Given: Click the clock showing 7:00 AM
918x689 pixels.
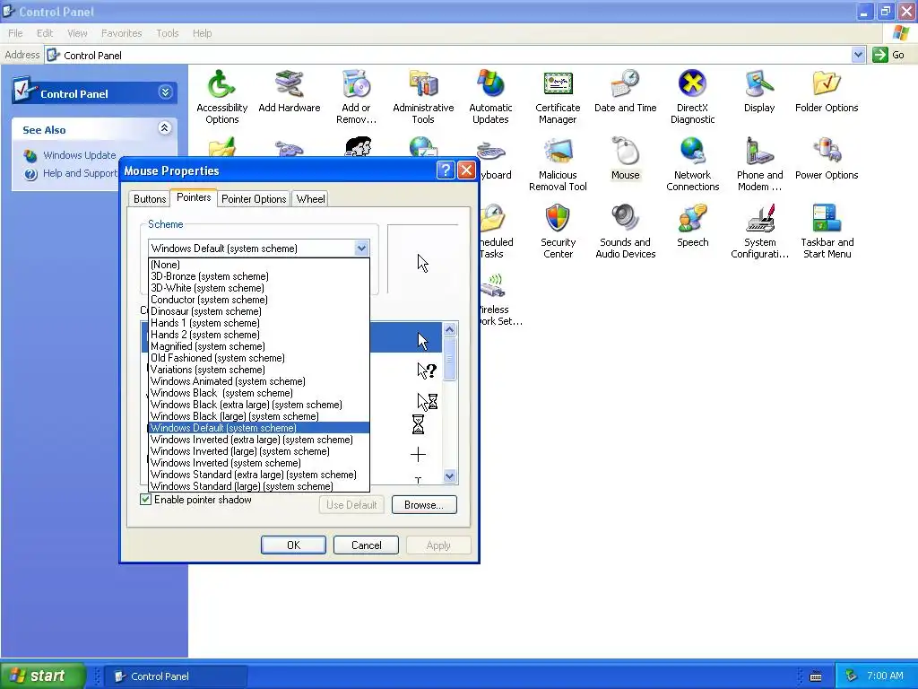Looking at the screenshot, I should point(885,676).
